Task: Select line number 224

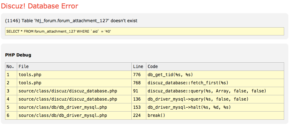Action: click(137, 115)
